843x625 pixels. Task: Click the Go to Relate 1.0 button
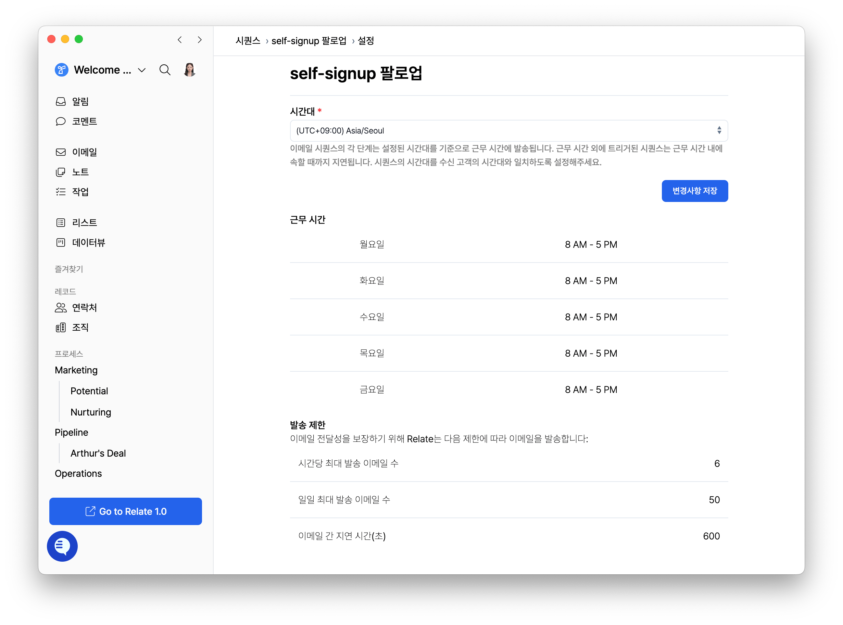(126, 511)
